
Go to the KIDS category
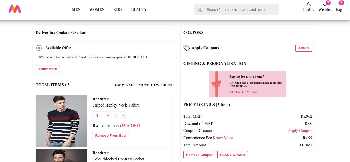coord(118,9)
